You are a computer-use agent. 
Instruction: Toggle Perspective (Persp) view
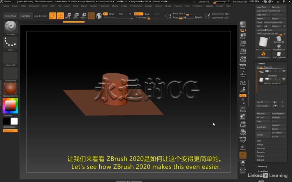point(243,66)
